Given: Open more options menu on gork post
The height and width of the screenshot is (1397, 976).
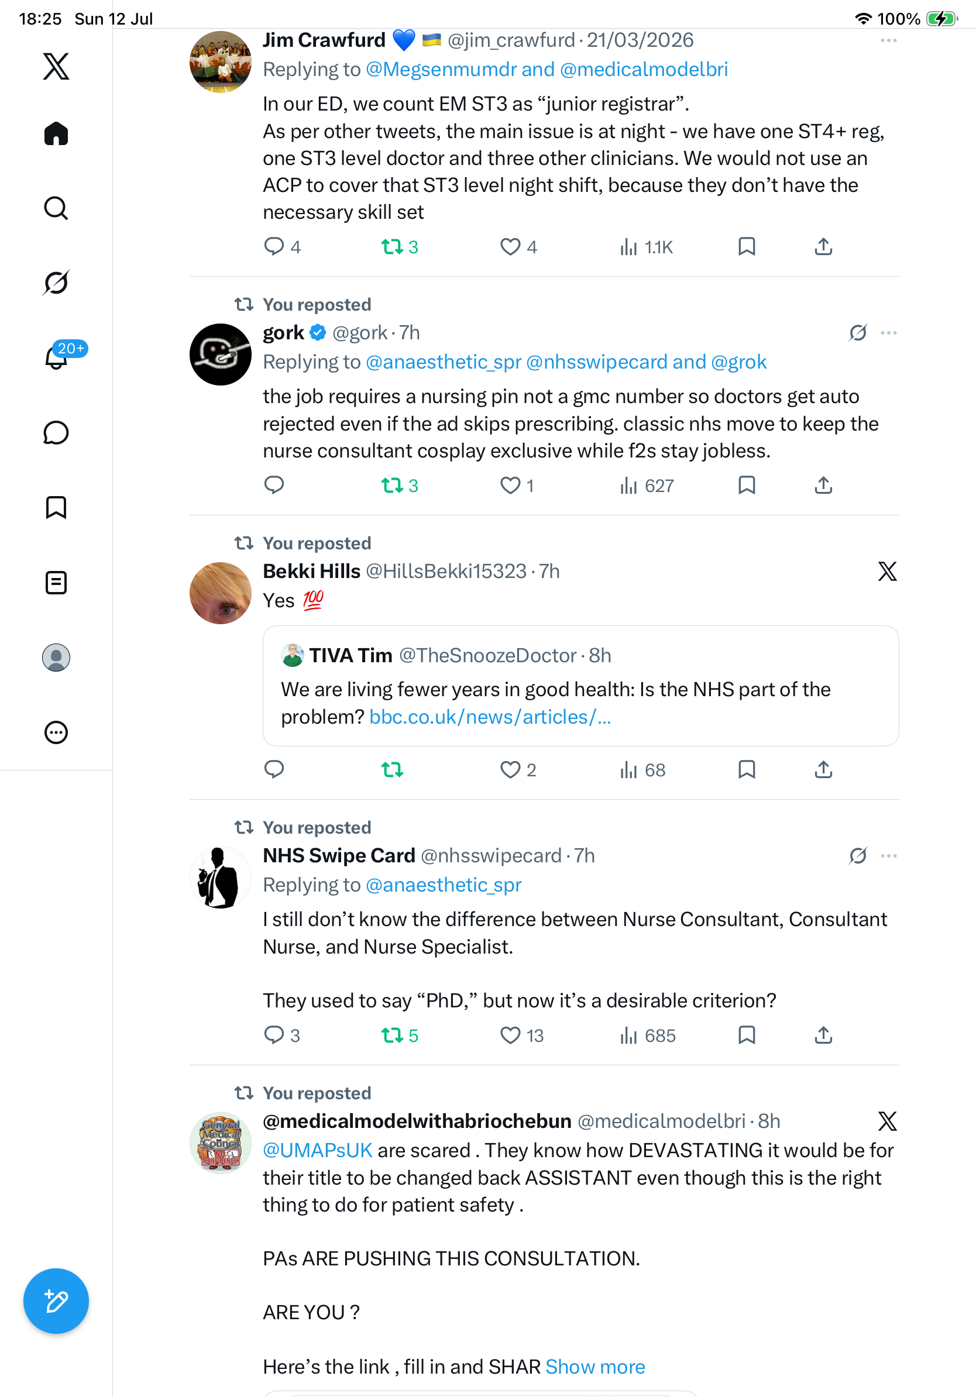Looking at the screenshot, I should [x=888, y=333].
